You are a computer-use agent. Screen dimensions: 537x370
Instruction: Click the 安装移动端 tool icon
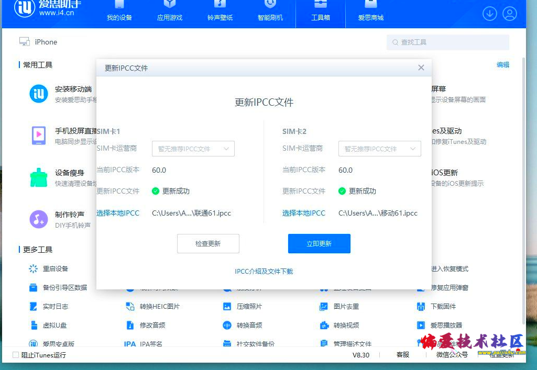(x=39, y=94)
